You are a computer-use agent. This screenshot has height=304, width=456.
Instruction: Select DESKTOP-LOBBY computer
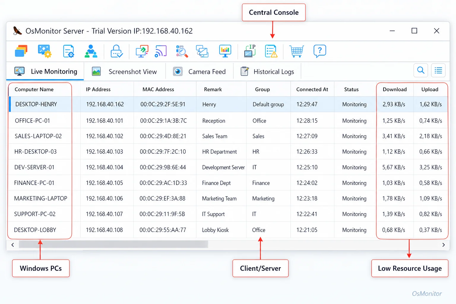pos(35,230)
